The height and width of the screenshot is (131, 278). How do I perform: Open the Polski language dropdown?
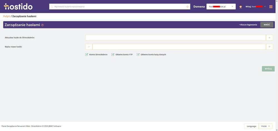pyautogui.click(x=265, y=126)
